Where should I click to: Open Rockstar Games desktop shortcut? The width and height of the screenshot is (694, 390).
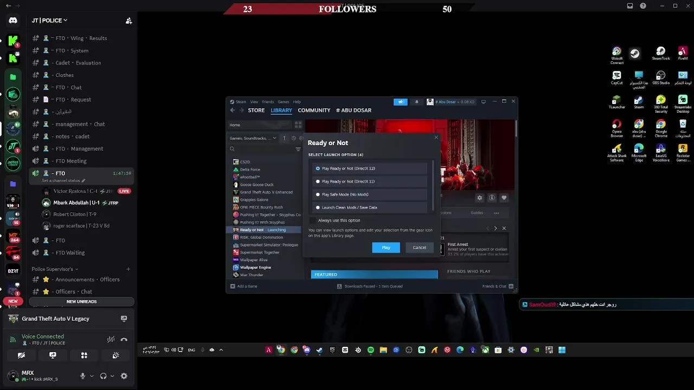point(683,152)
